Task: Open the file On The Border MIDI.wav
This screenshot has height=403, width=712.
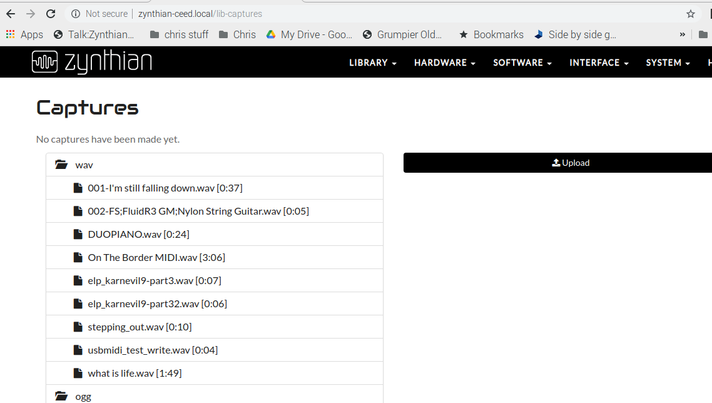Action: [x=156, y=257]
